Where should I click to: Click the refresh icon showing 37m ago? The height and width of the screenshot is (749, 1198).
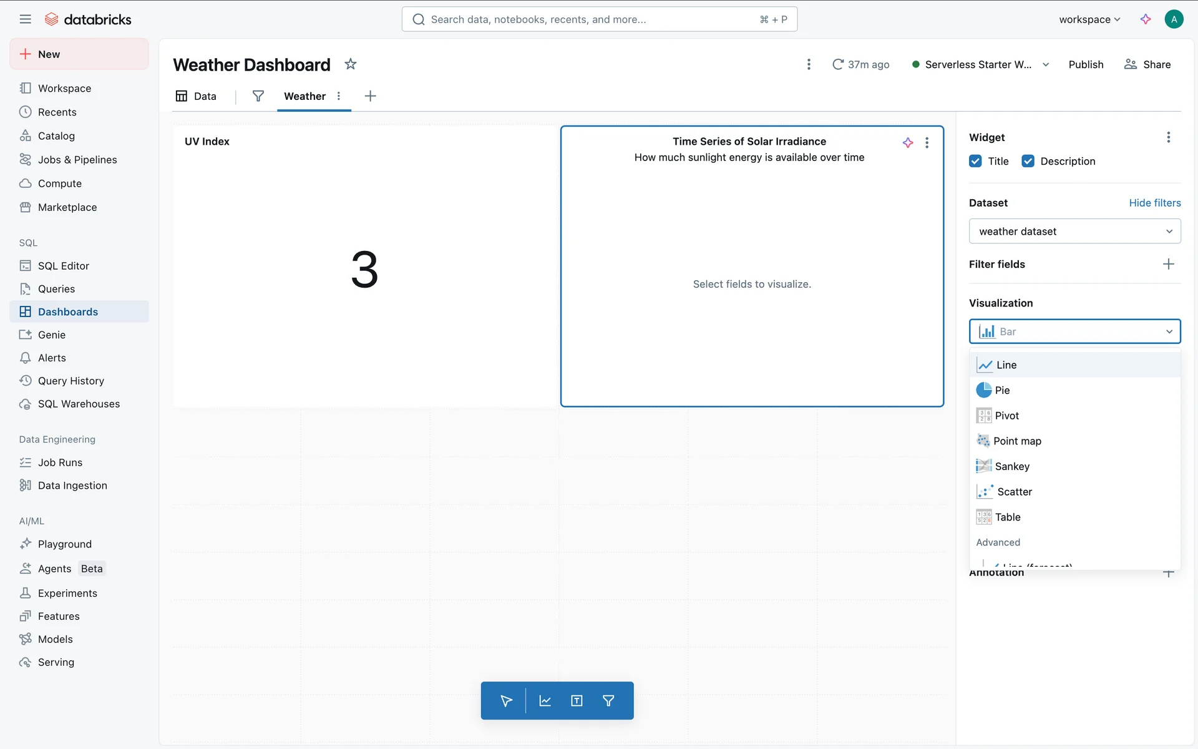[838, 64]
